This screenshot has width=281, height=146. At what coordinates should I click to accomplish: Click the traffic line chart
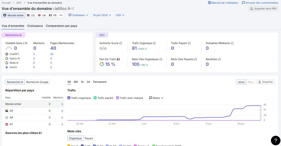coord(164,112)
